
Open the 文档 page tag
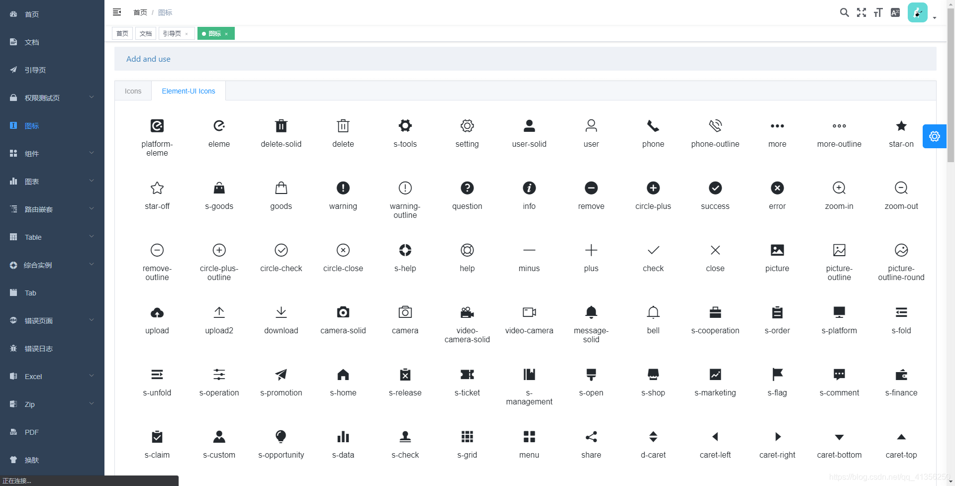[146, 33]
